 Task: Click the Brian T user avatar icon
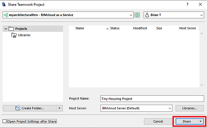(147, 15)
